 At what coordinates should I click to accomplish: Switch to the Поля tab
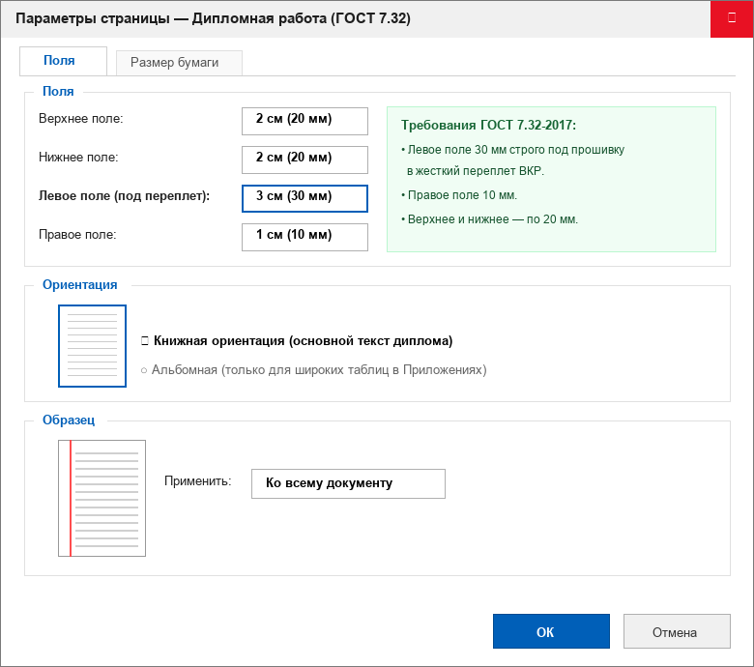coord(63,61)
